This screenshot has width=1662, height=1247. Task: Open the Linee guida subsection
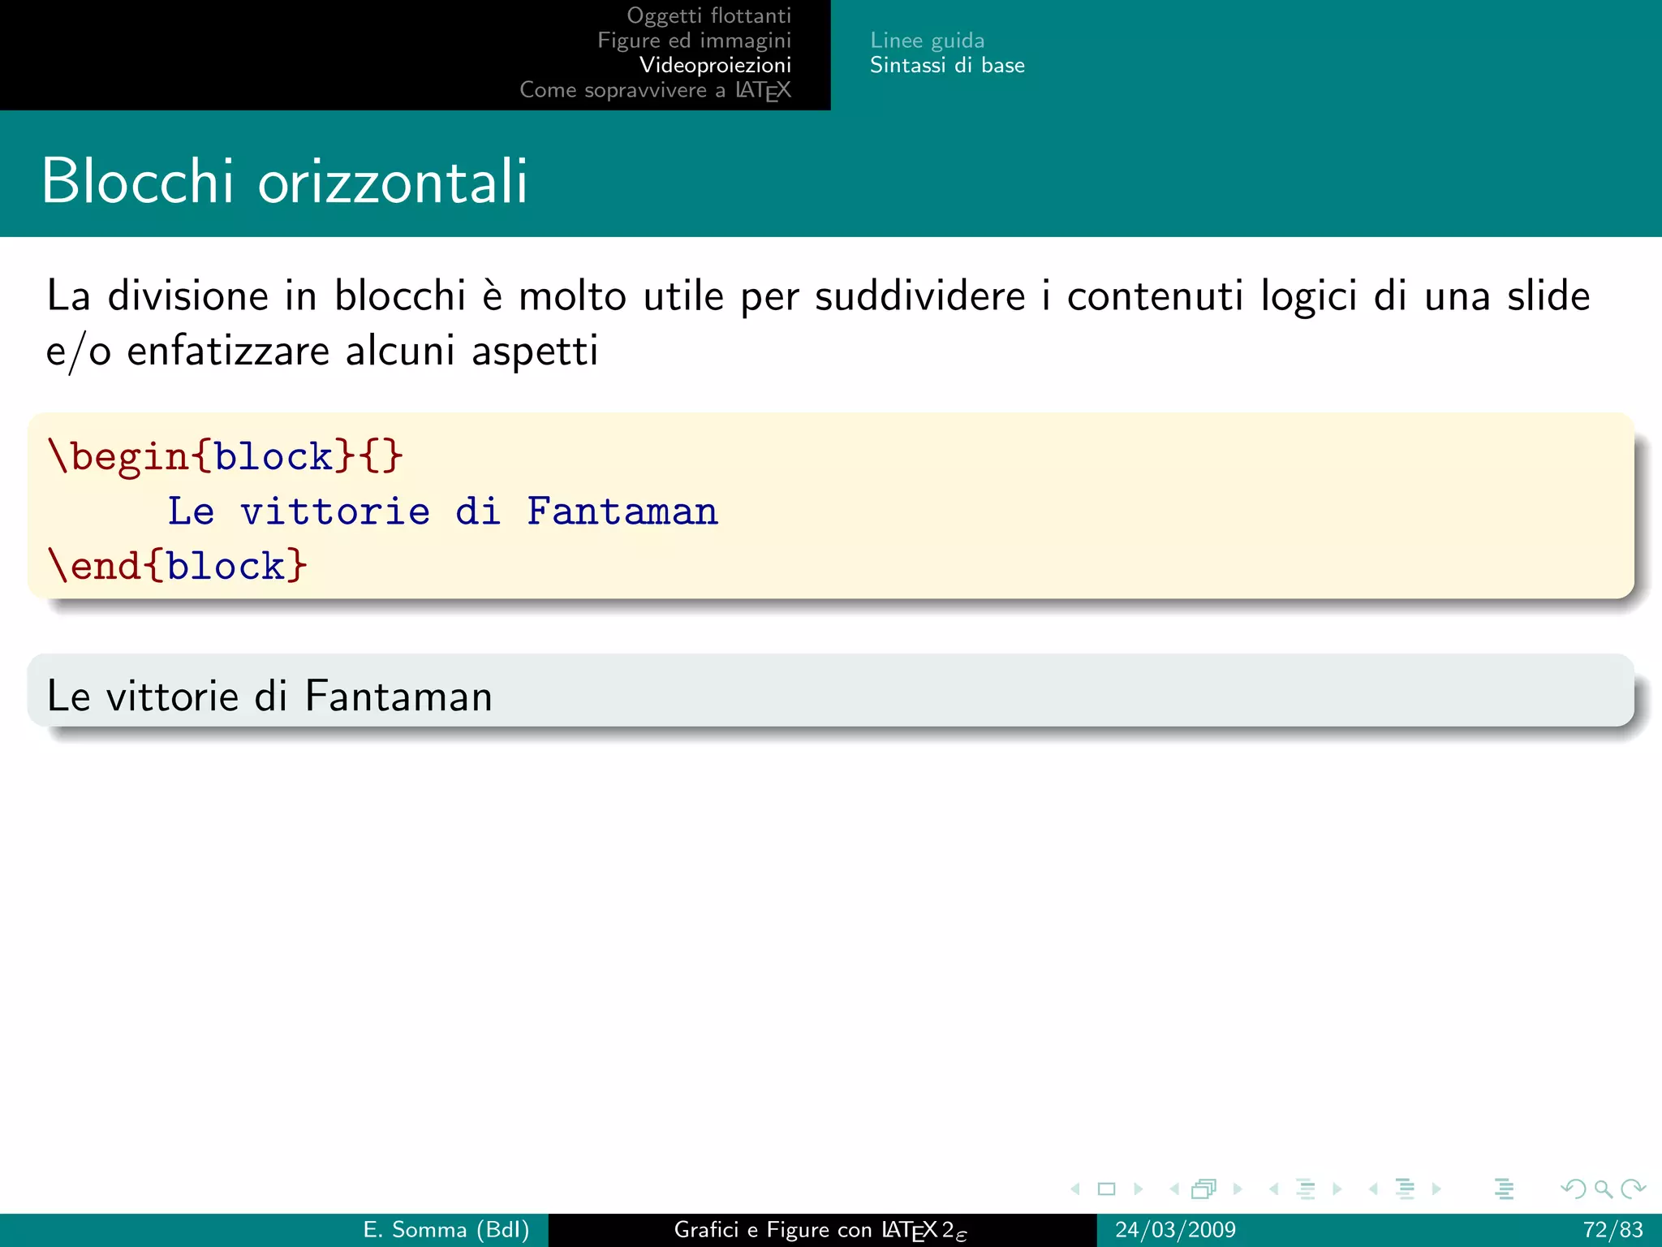(927, 41)
